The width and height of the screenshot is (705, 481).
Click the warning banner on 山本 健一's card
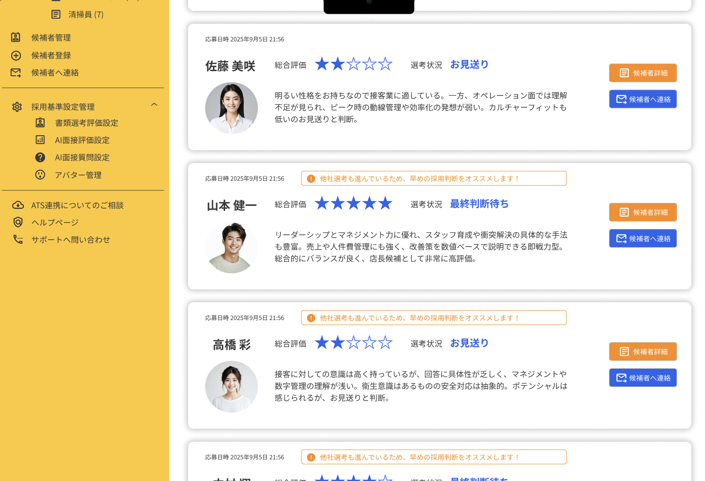tap(434, 178)
